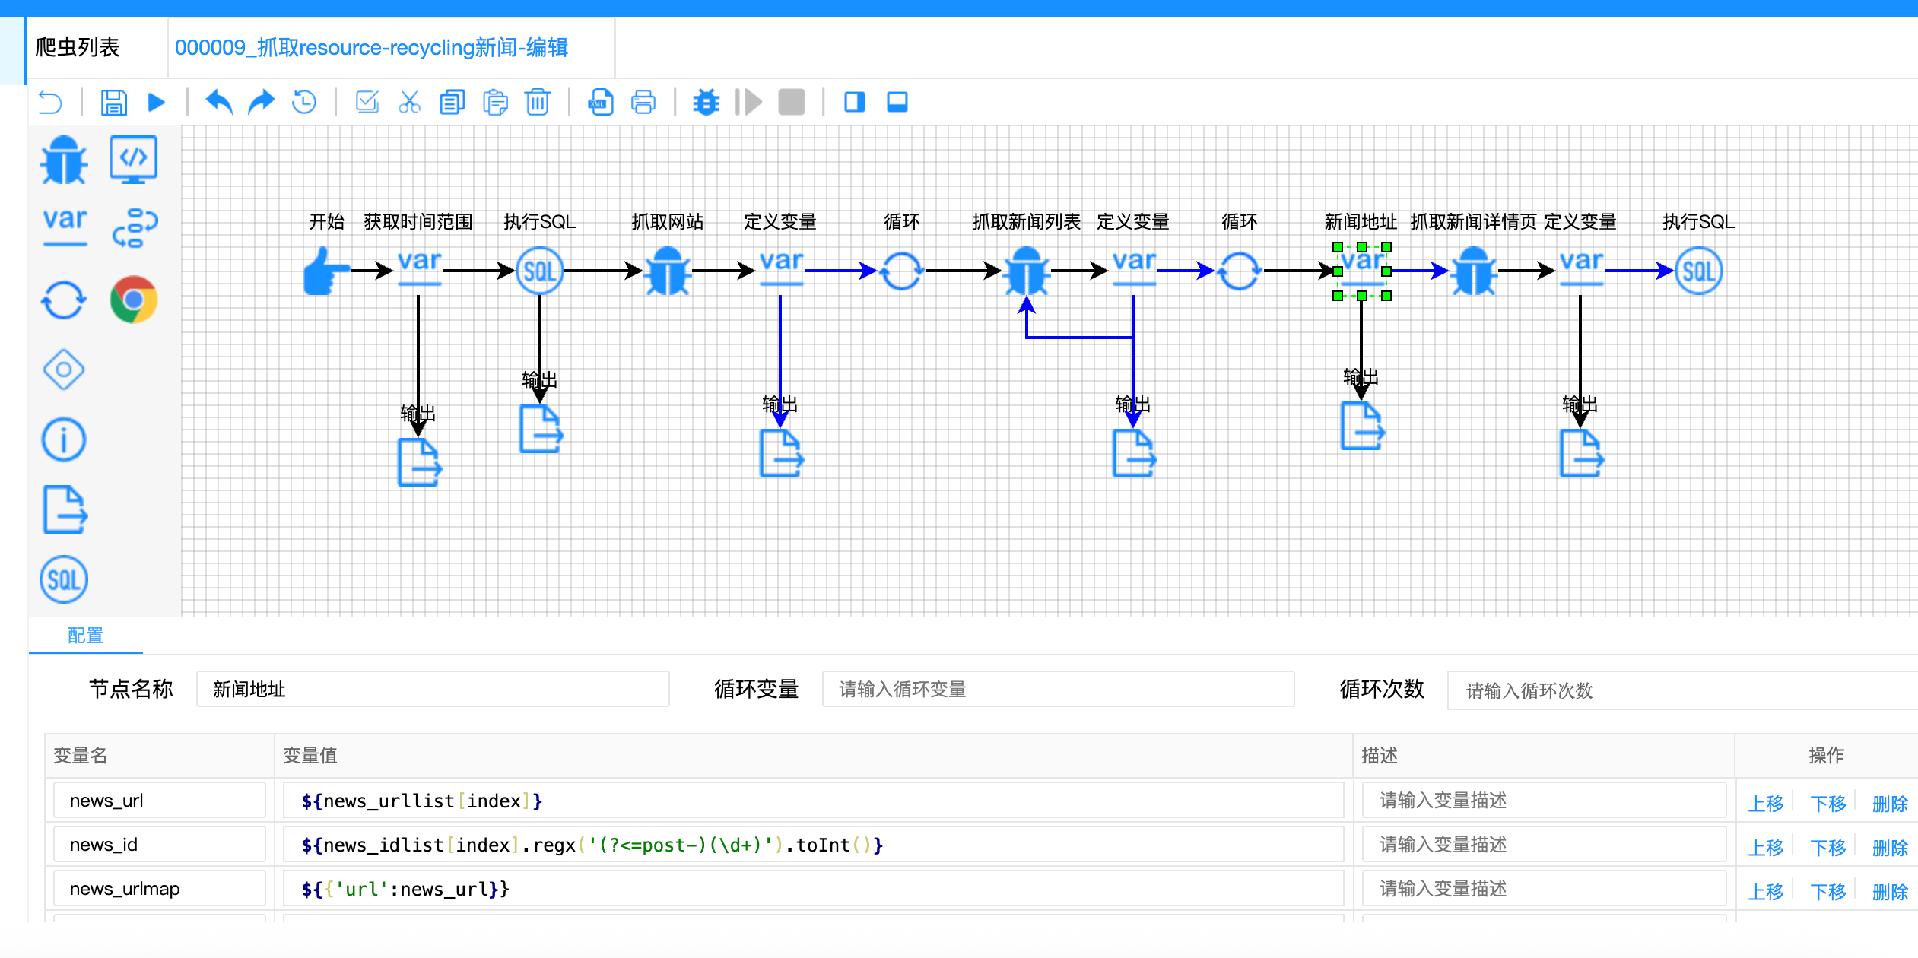Switch to the 配置 tab

coord(85,635)
